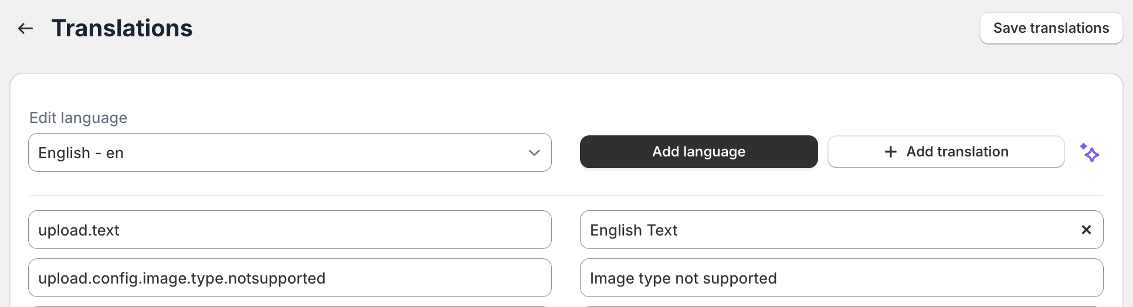Click the Add translation button label

pos(957,152)
